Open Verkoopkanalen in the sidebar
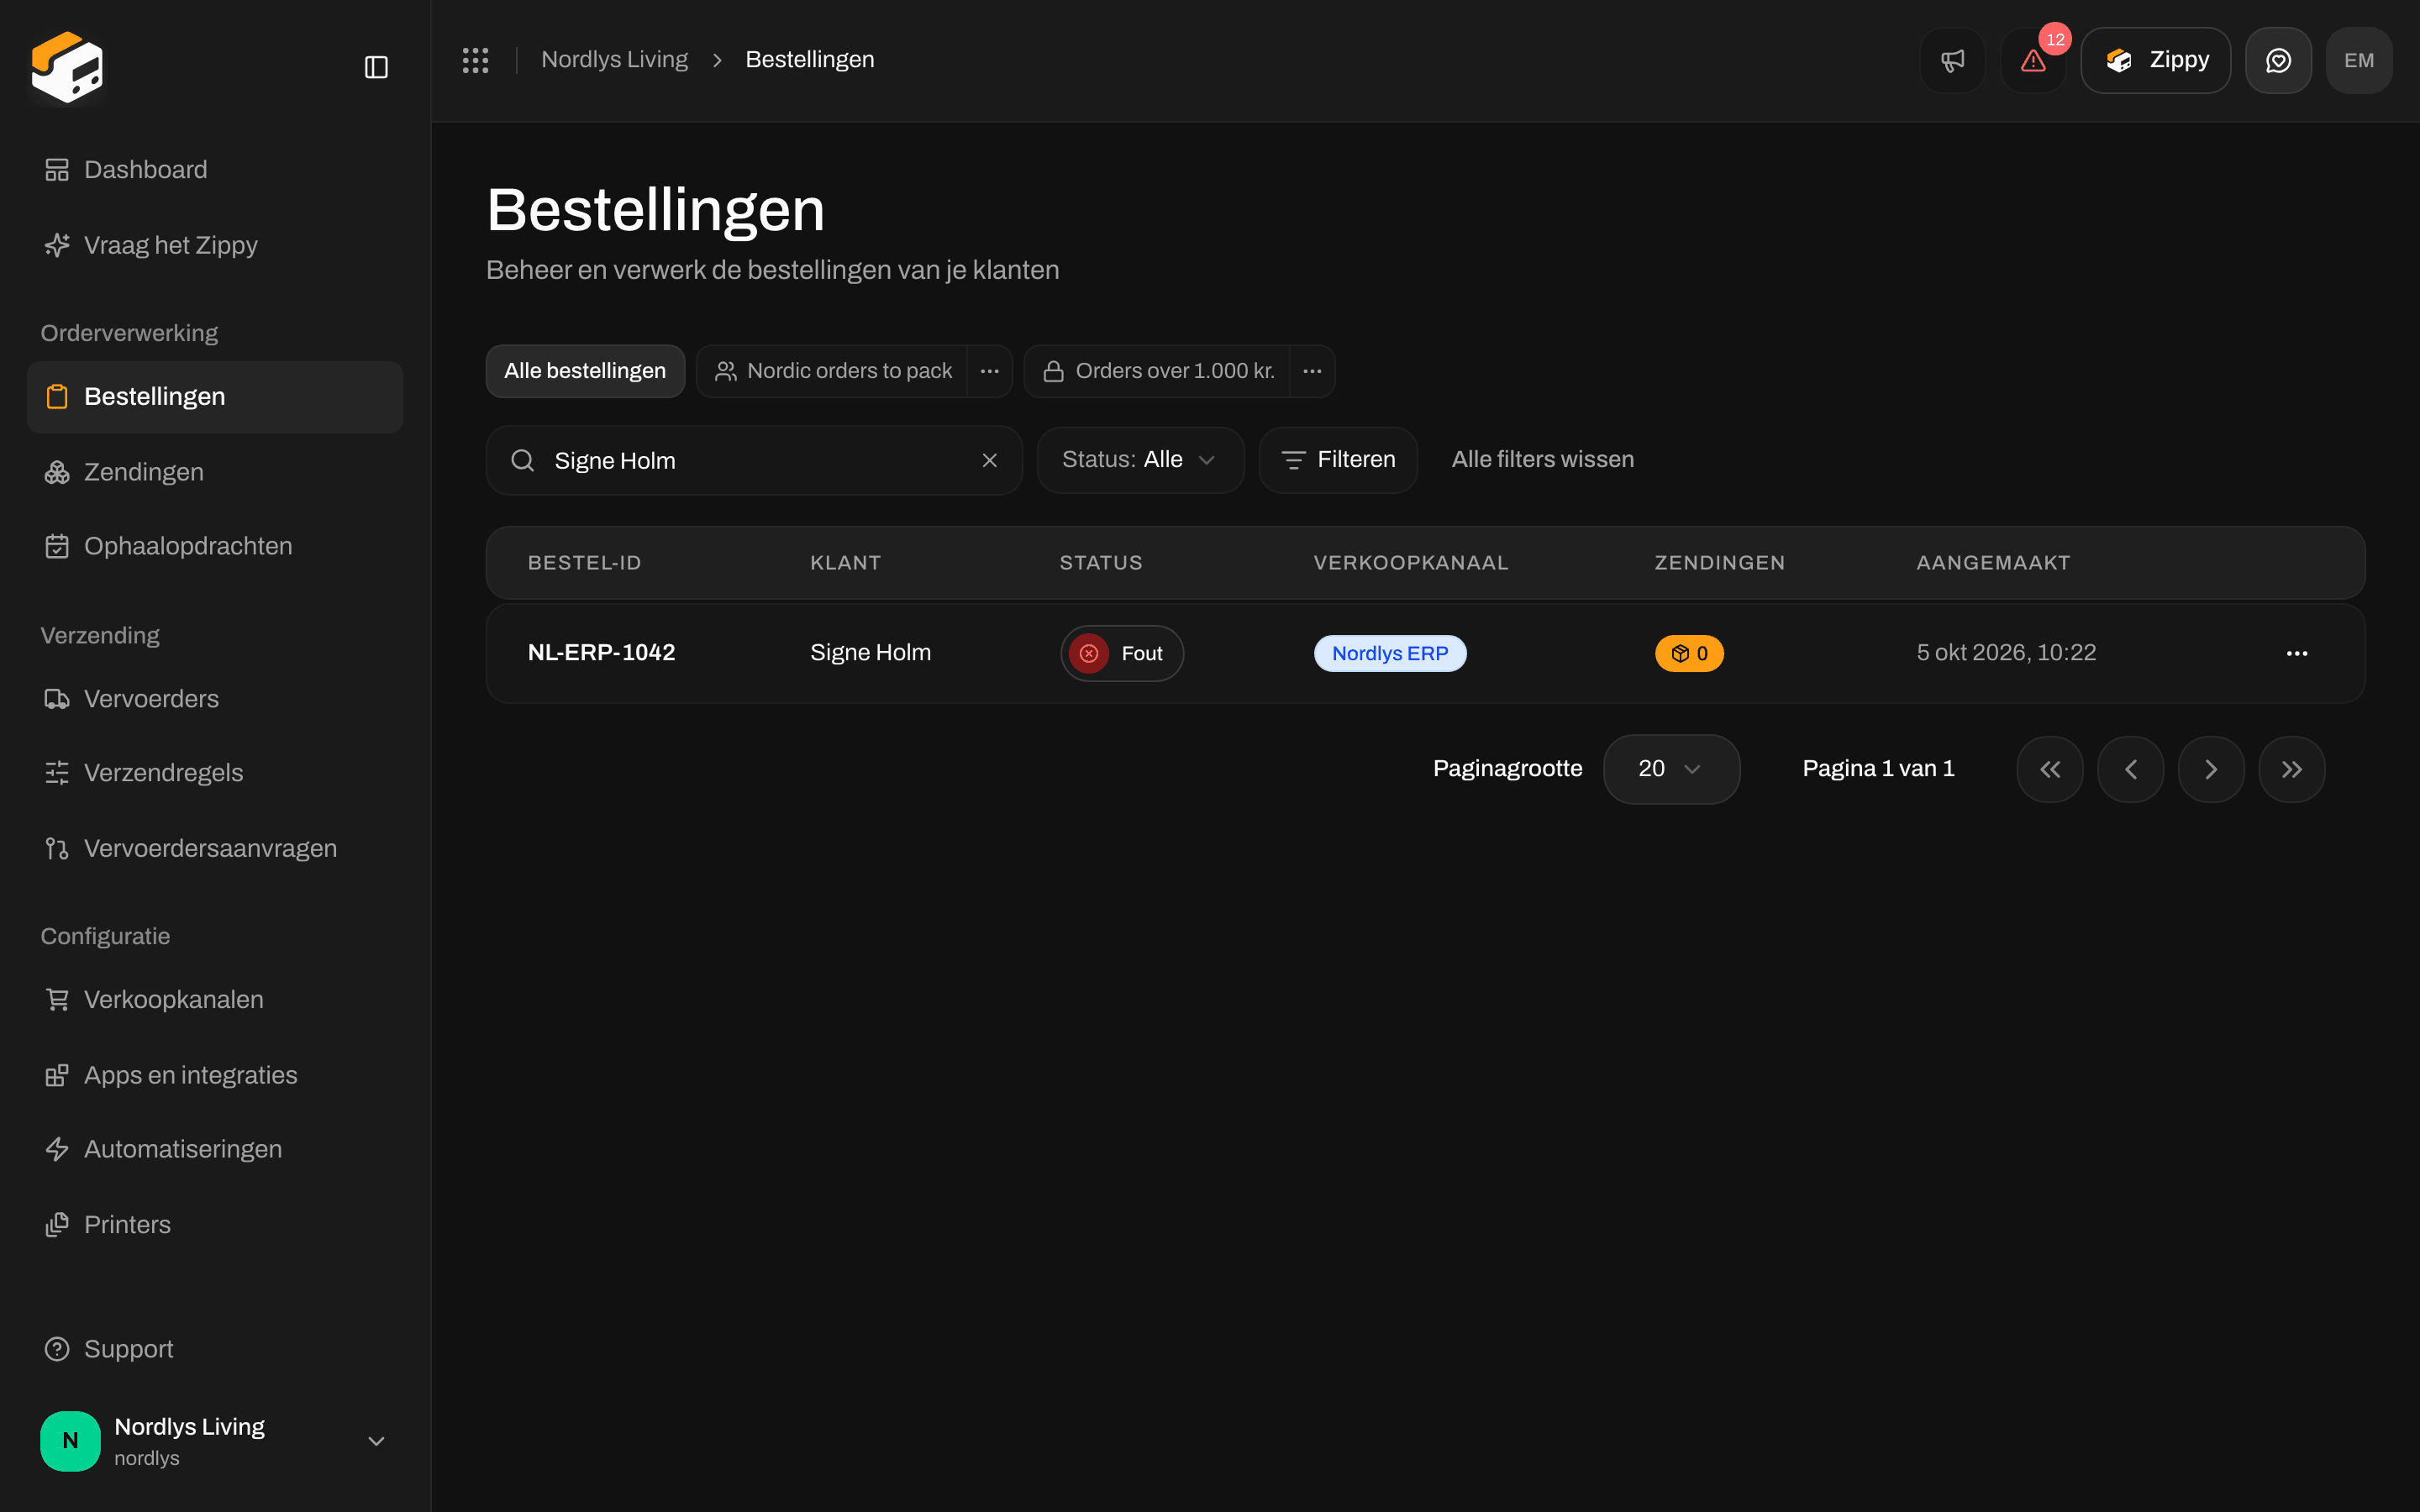This screenshot has height=1512, width=2420. point(214,999)
